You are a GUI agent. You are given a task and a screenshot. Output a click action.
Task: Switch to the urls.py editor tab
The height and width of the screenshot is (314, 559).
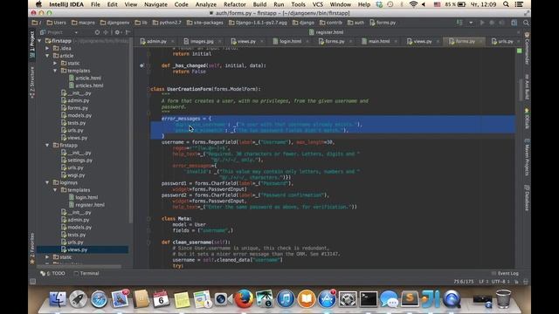pos(503,41)
